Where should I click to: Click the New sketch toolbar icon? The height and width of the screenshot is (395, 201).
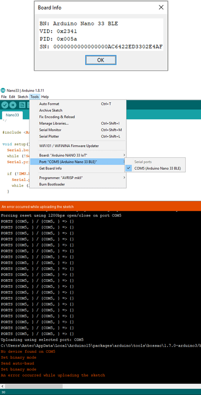point(22,105)
